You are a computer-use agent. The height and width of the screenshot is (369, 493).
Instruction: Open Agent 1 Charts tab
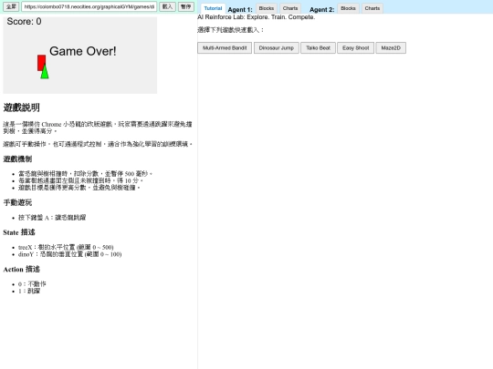click(x=290, y=8)
